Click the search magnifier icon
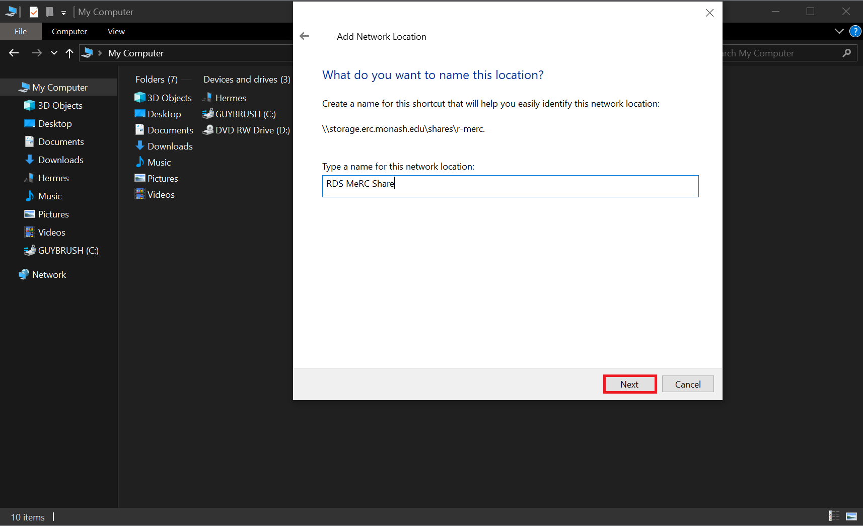 (847, 53)
